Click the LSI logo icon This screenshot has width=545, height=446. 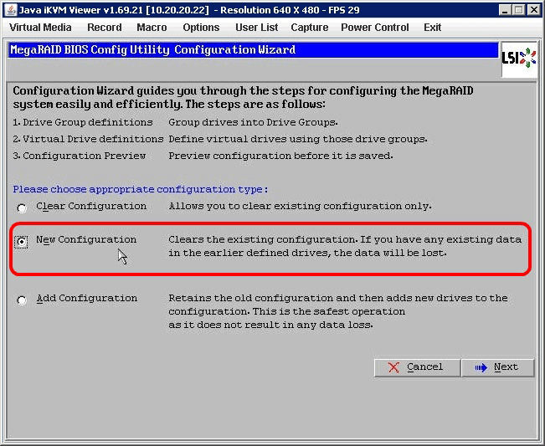tap(519, 58)
